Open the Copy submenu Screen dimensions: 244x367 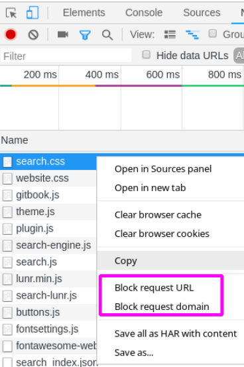171,261
